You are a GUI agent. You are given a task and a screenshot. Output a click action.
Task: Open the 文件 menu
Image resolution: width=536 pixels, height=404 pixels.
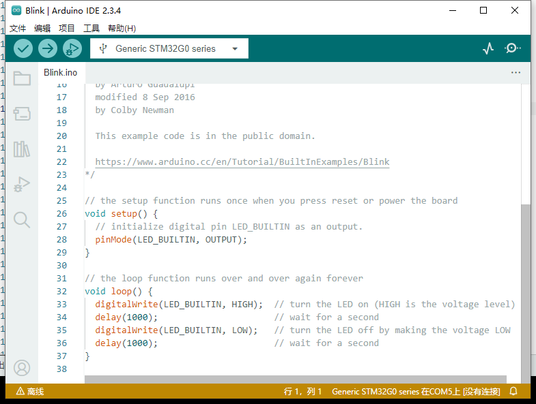pos(18,29)
